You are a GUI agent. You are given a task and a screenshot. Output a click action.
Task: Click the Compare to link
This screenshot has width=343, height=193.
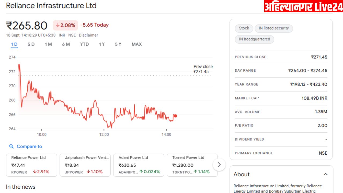29,146
